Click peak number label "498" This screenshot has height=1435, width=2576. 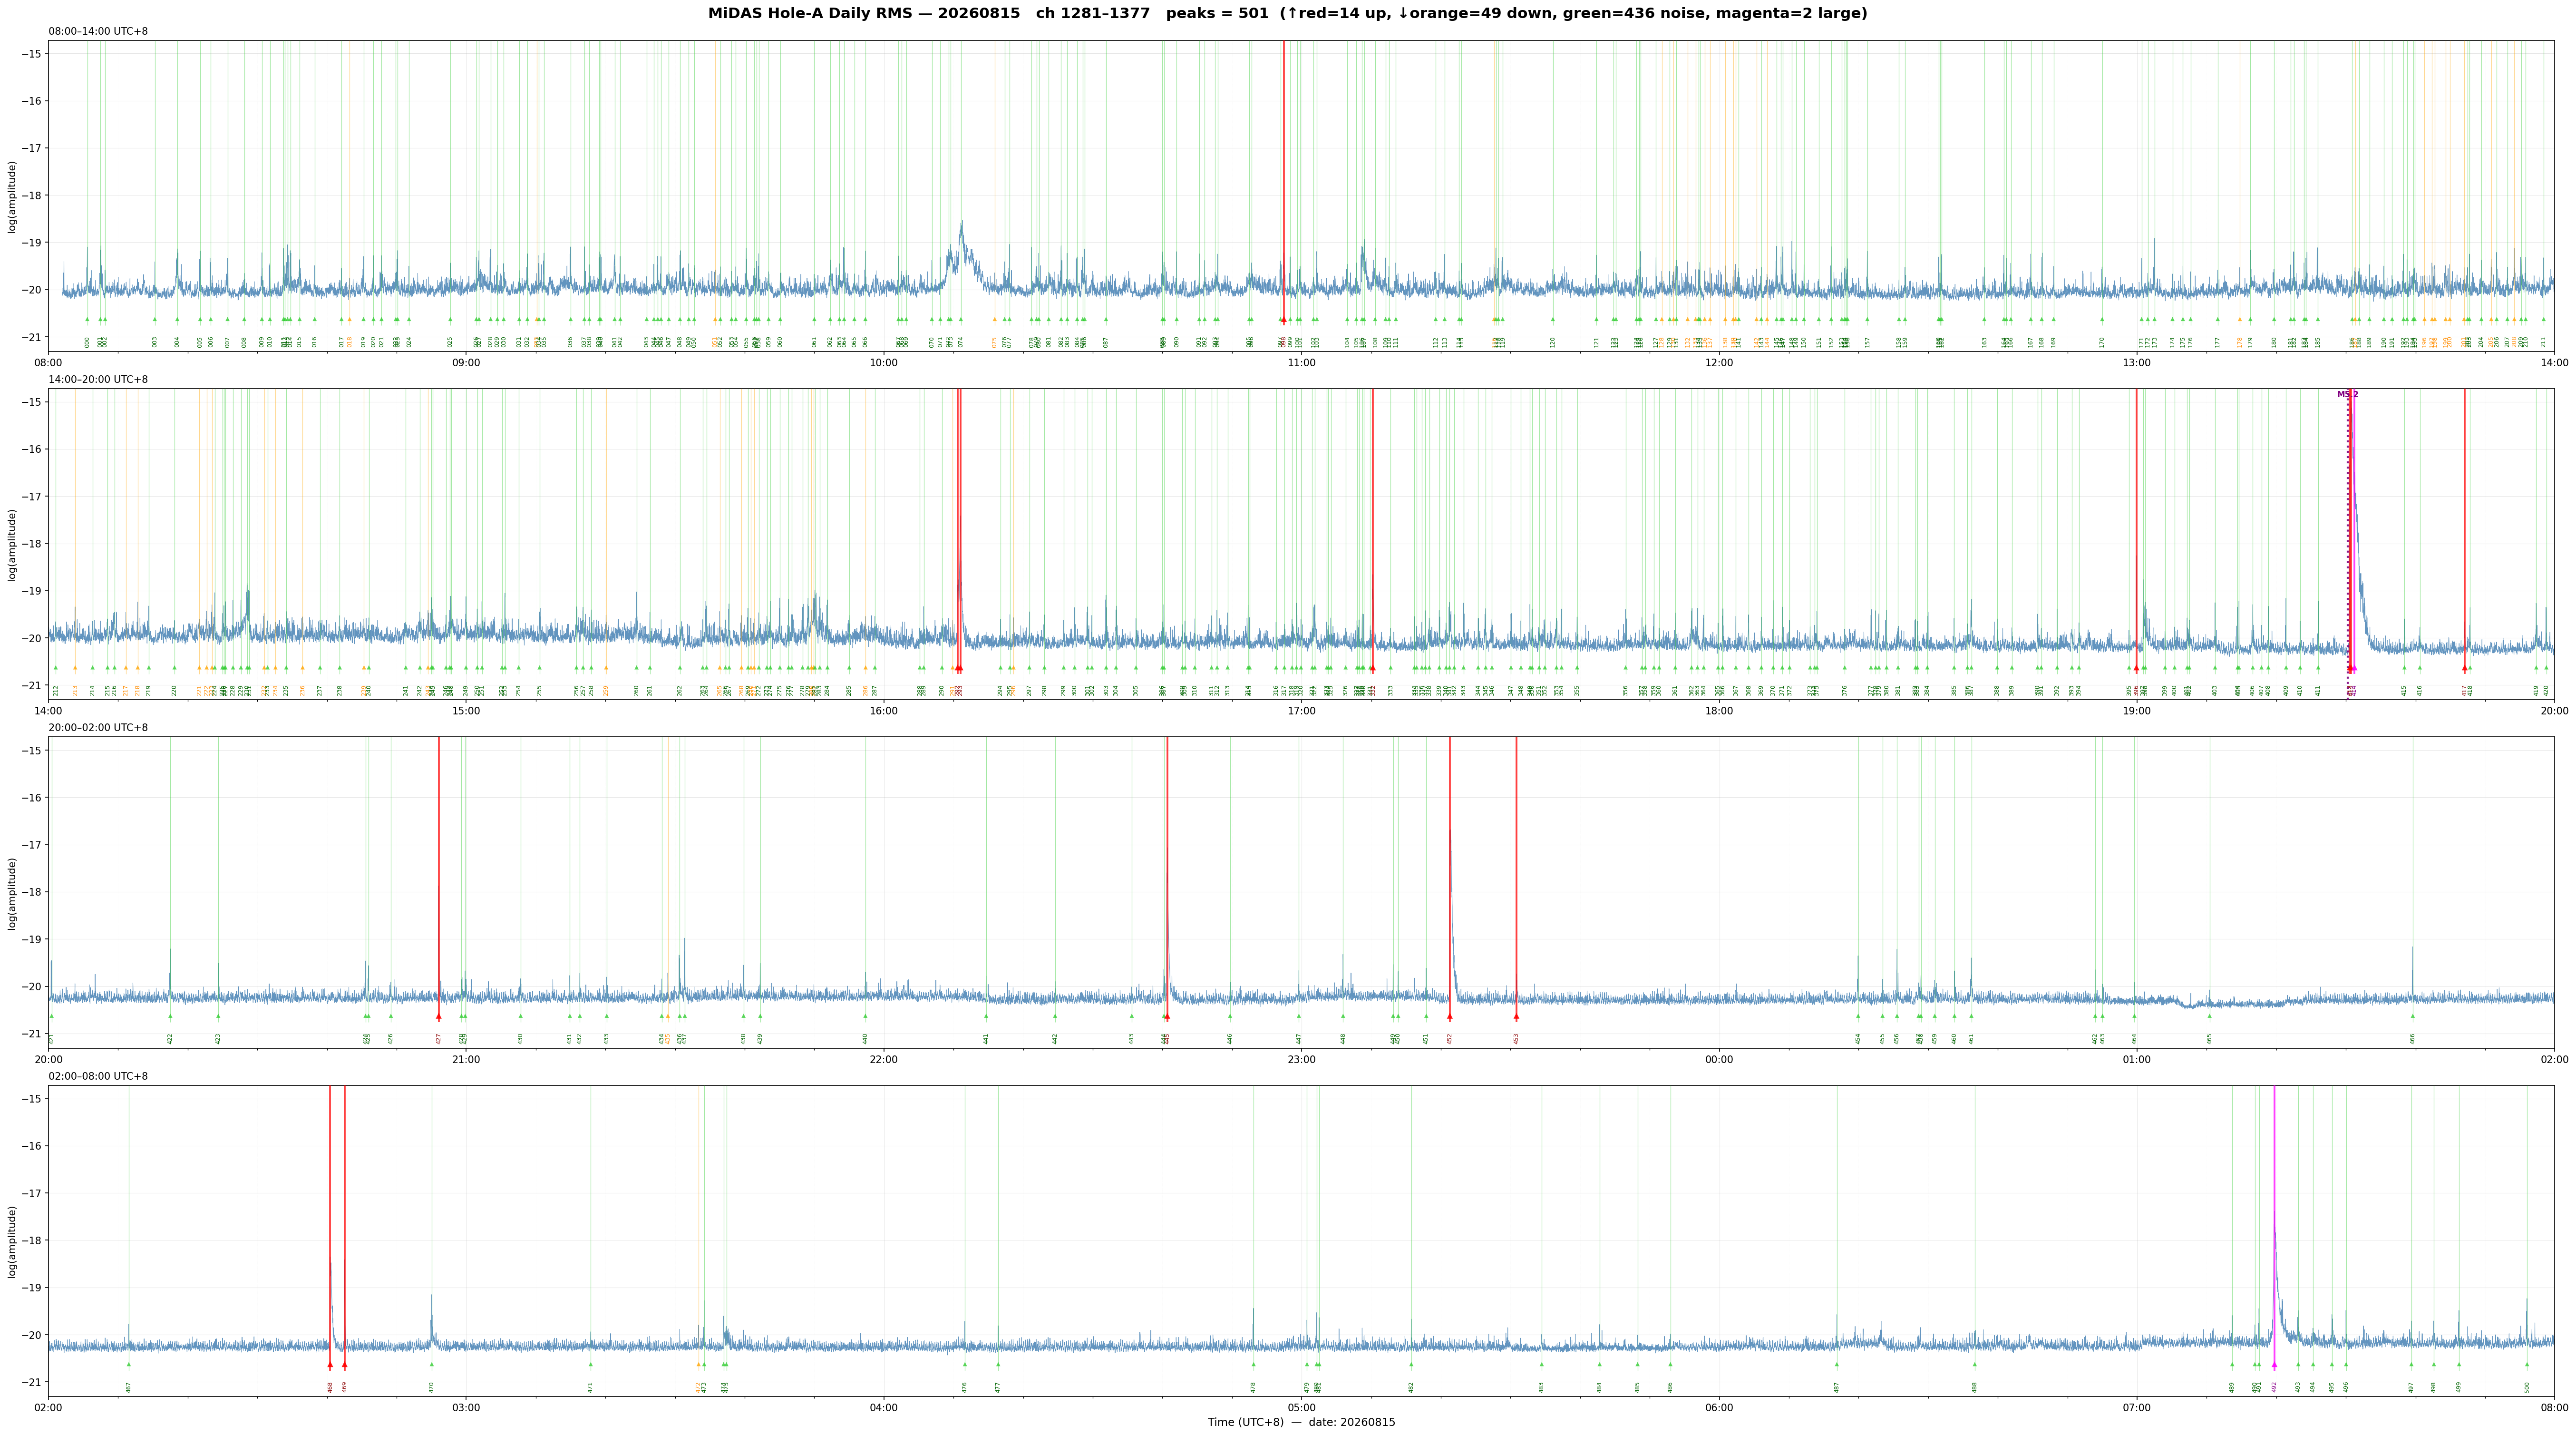[x=2433, y=1387]
